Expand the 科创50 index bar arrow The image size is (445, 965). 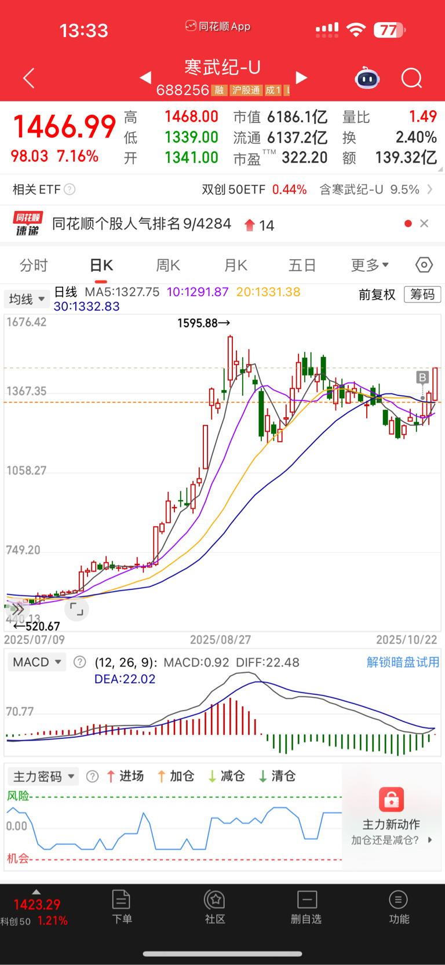(37, 892)
